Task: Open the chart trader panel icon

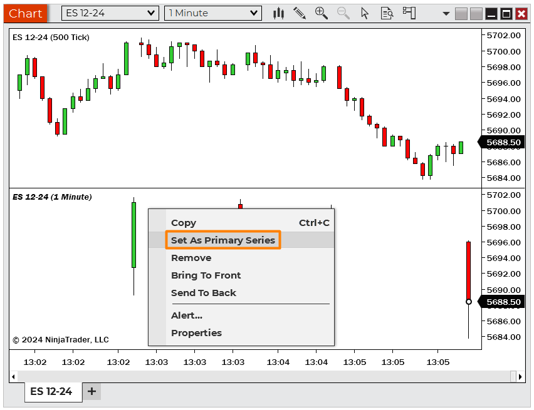Action: (409, 13)
